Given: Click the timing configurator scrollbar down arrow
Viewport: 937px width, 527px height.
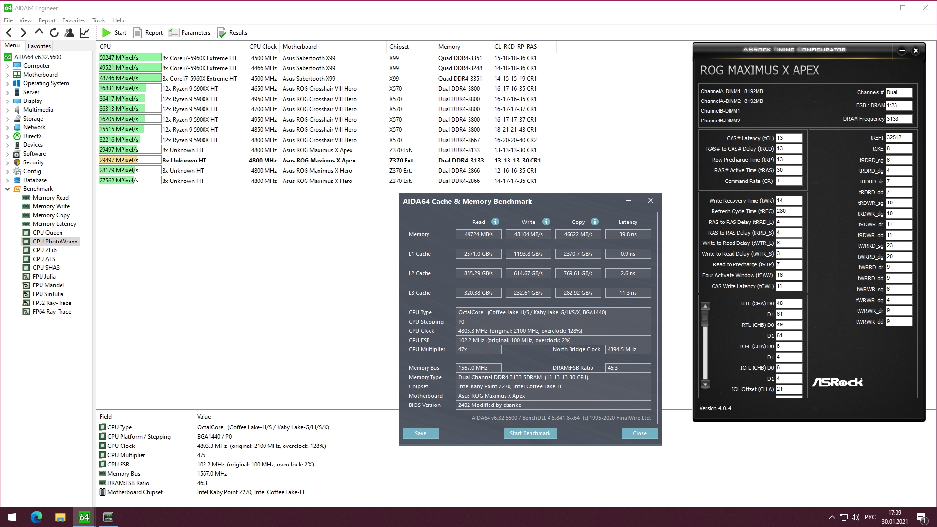Looking at the screenshot, I should click(x=705, y=385).
